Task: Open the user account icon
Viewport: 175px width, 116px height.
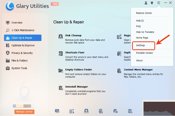Action: click(x=146, y=3)
